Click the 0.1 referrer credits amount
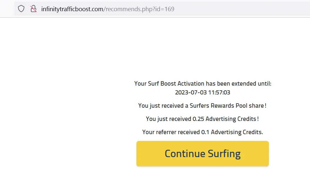The image size is (310, 188). pyautogui.click(x=205, y=132)
